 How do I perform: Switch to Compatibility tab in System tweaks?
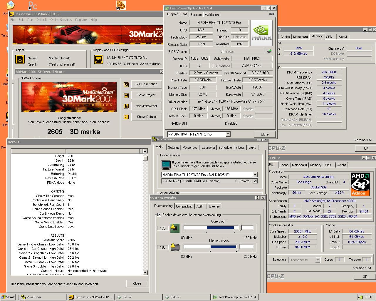(184, 206)
